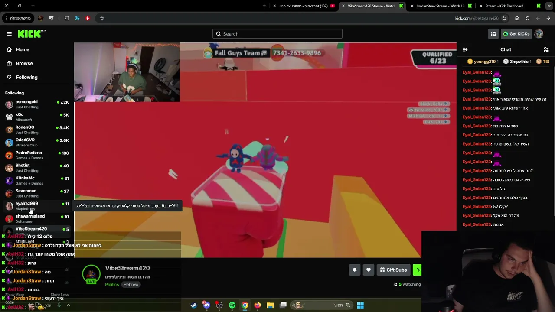This screenshot has width=555, height=312.
Task: Open Discord from the taskbar
Action: point(206,305)
